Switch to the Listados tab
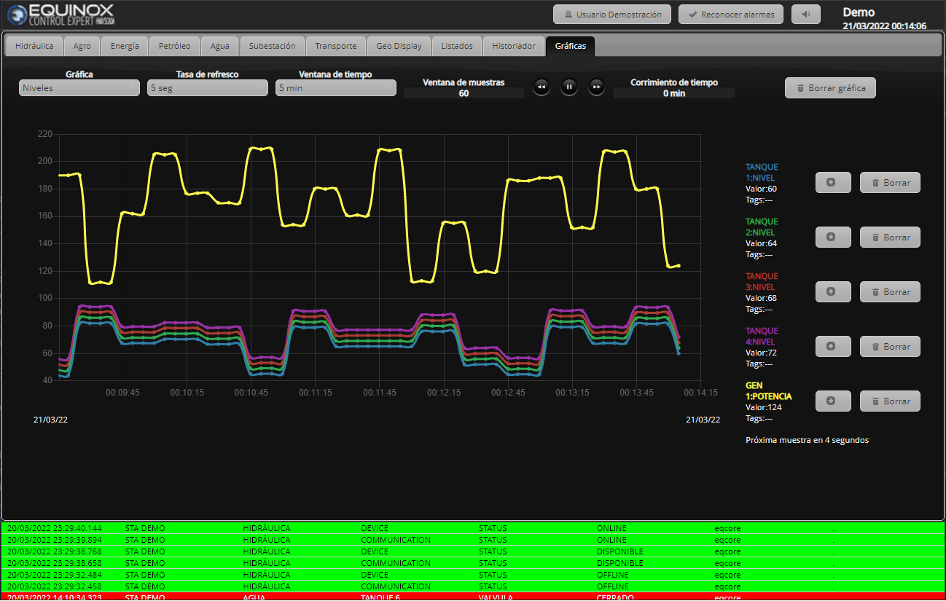This screenshot has height=601, width=946. point(457,46)
